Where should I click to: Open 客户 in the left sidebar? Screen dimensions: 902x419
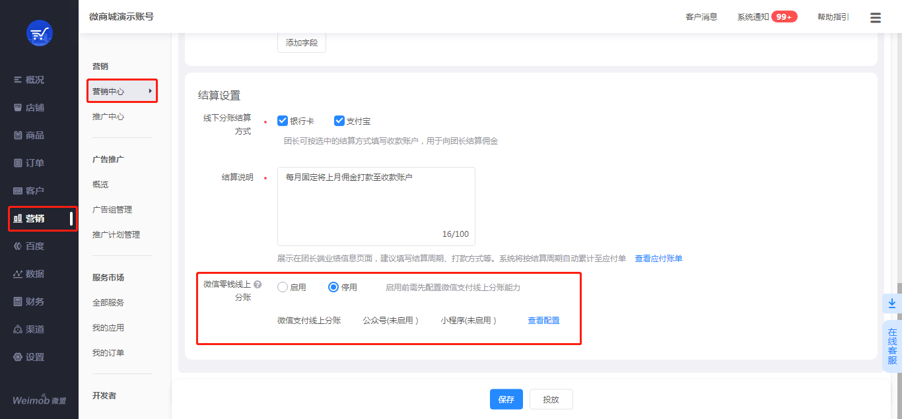click(x=29, y=191)
